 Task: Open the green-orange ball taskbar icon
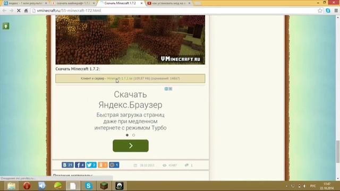tap(58, 186)
